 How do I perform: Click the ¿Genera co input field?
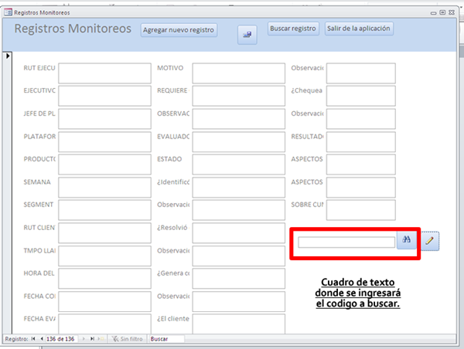(x=239, y=279)
